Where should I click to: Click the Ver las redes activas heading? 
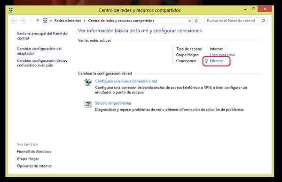click(94, 40)
